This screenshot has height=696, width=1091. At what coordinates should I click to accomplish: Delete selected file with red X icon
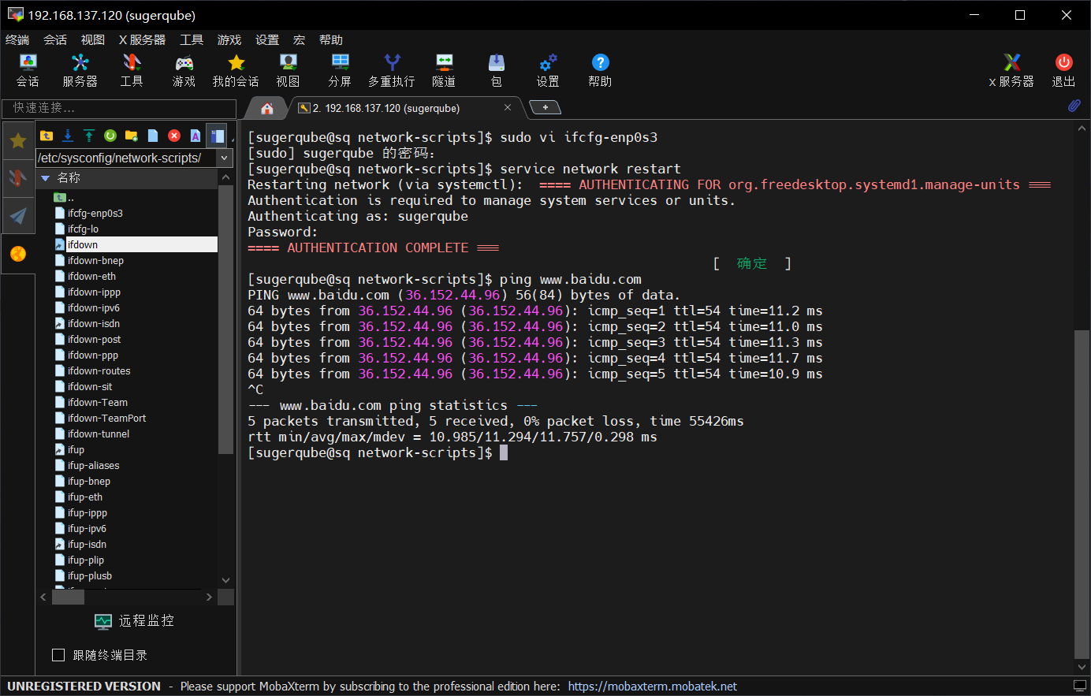(x=174, y=136)
